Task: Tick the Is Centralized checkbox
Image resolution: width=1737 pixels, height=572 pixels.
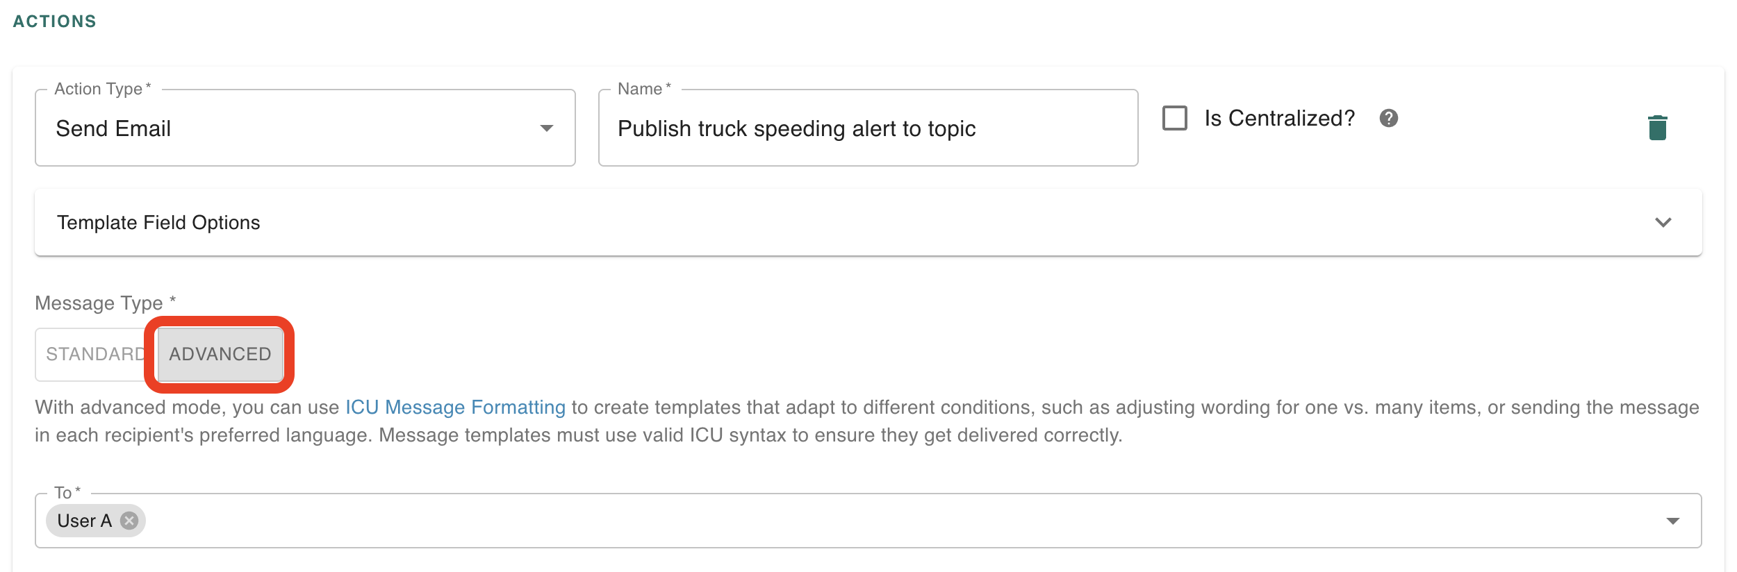Action: pos(1175,119)
